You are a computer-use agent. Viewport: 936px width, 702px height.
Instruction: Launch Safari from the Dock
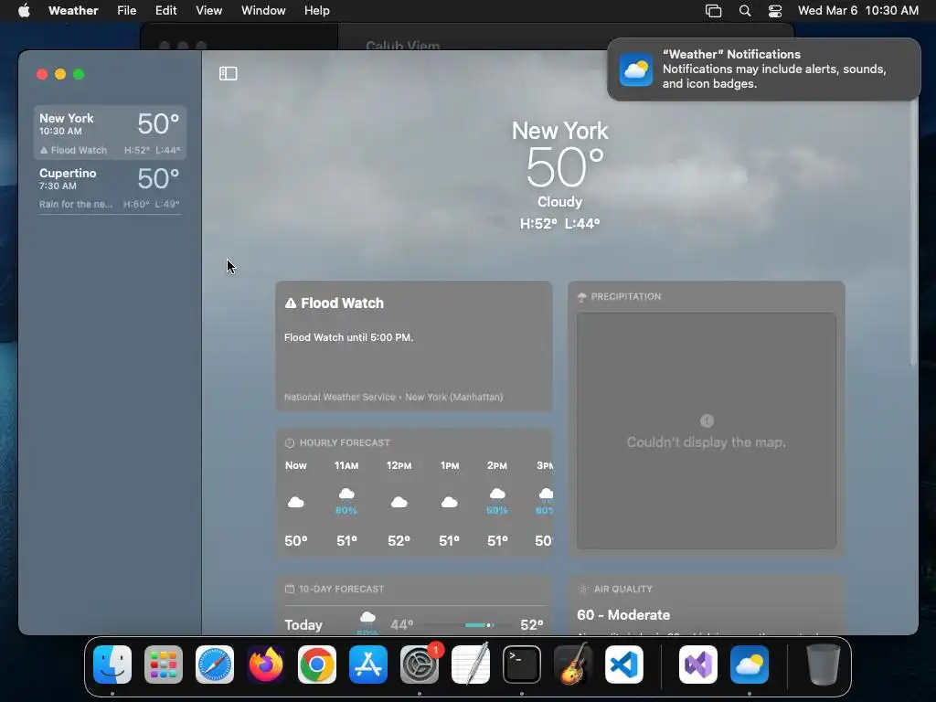(x=215, y=665)
